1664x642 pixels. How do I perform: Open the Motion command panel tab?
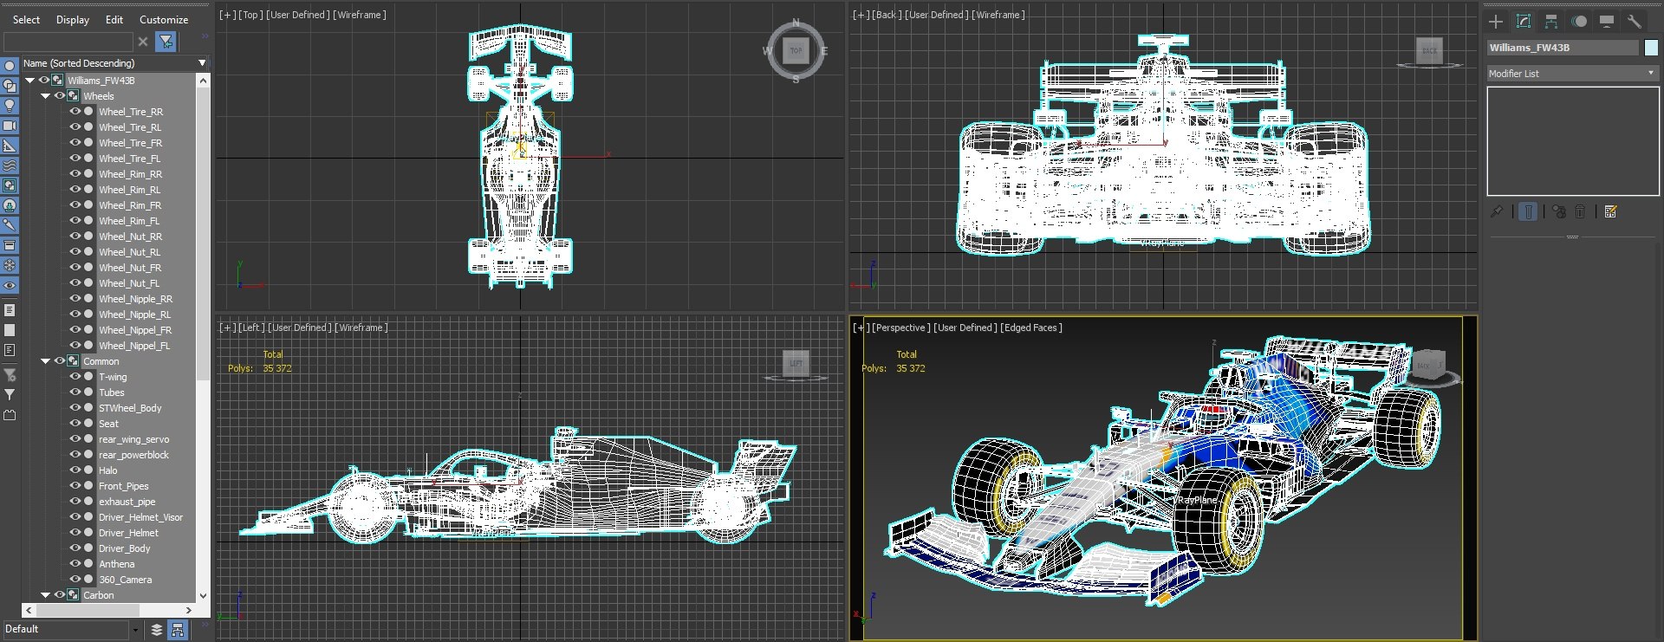(x=1579, y=22)
